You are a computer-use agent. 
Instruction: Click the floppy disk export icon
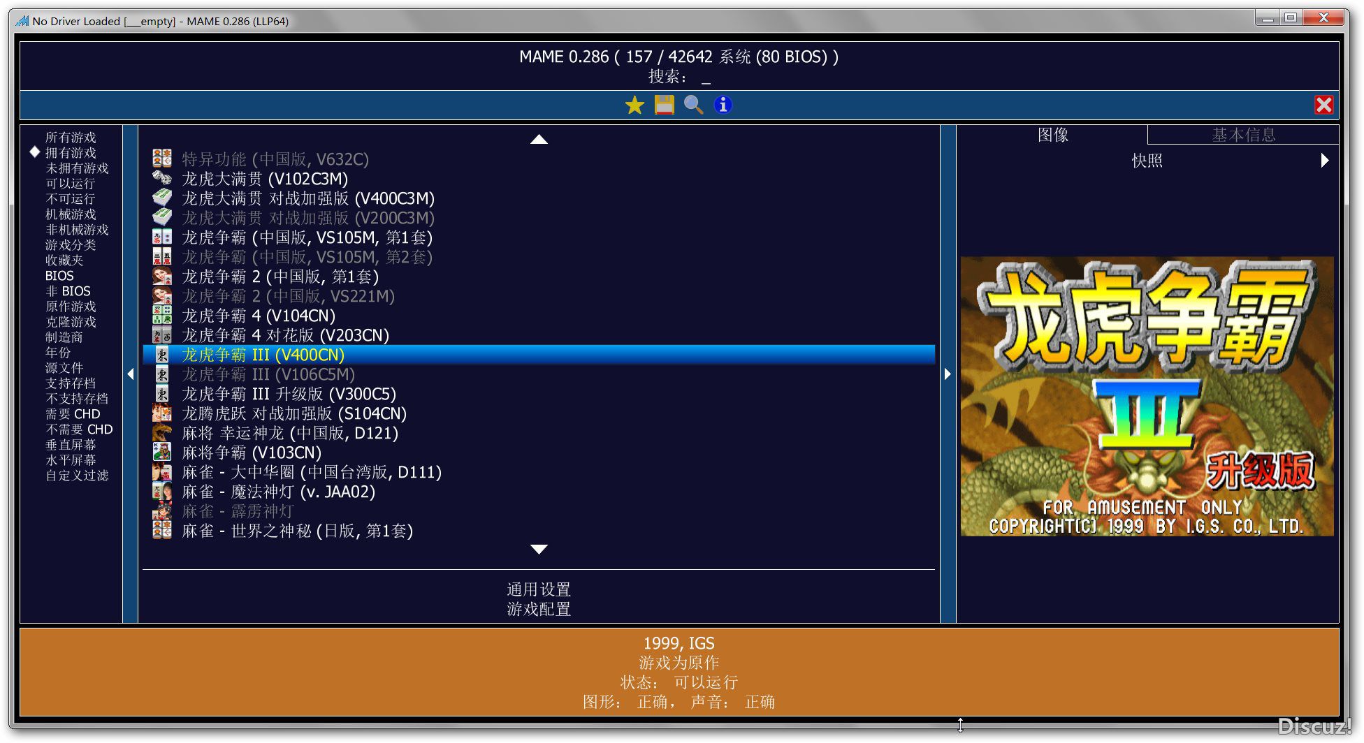[664, 105]
